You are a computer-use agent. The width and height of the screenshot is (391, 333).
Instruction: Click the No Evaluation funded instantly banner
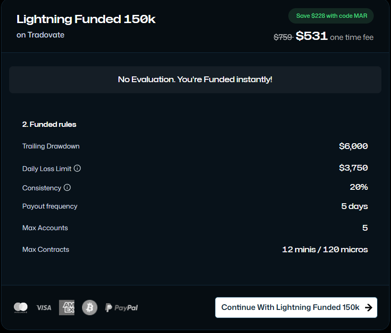pos(195,80)
